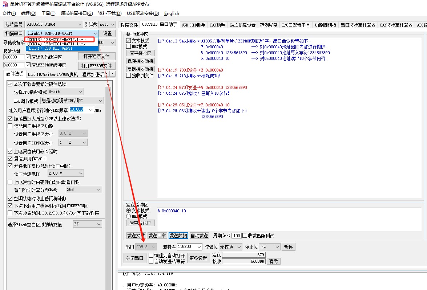Click the left arrow to scroll hardware tabs
The image size is (427, 290).
[107, 74]
